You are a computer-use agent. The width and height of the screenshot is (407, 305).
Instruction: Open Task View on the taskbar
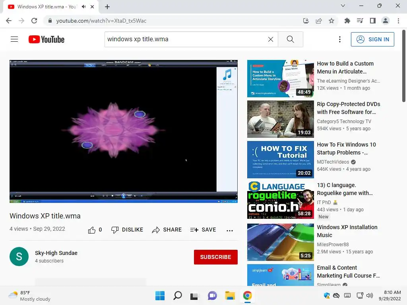195,295
